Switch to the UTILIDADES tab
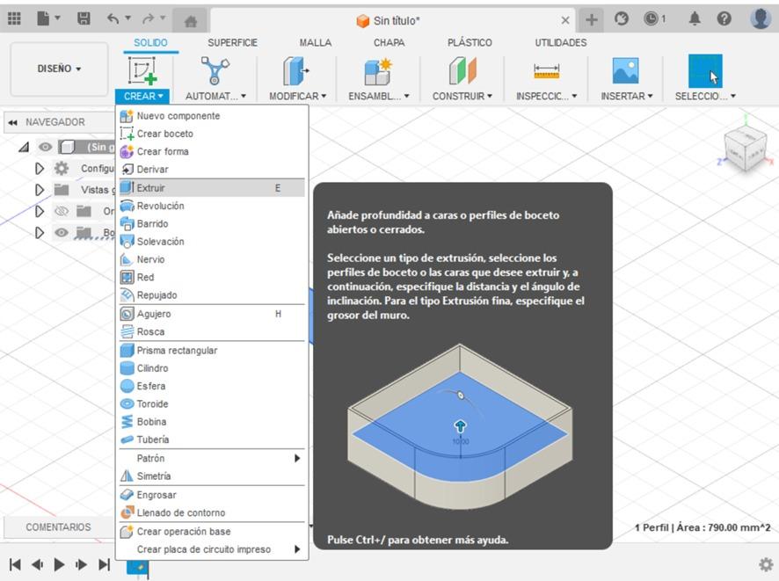 pyautogui.click(x=560, y=43)
